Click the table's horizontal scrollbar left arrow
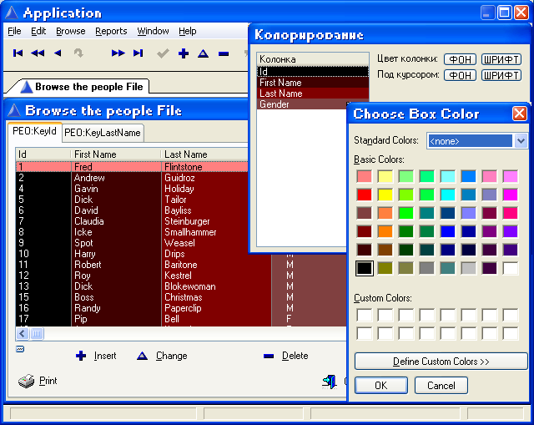This screenshot has height=425, width=534. (23, 334)
